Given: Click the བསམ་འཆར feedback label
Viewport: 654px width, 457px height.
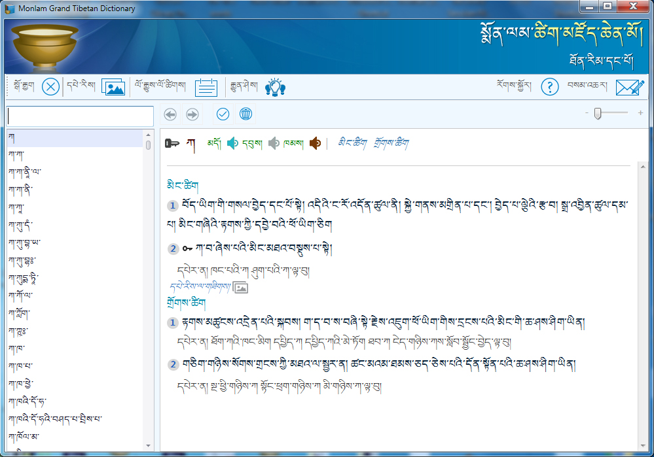Looking at the screenshot, I should [587, 86].
